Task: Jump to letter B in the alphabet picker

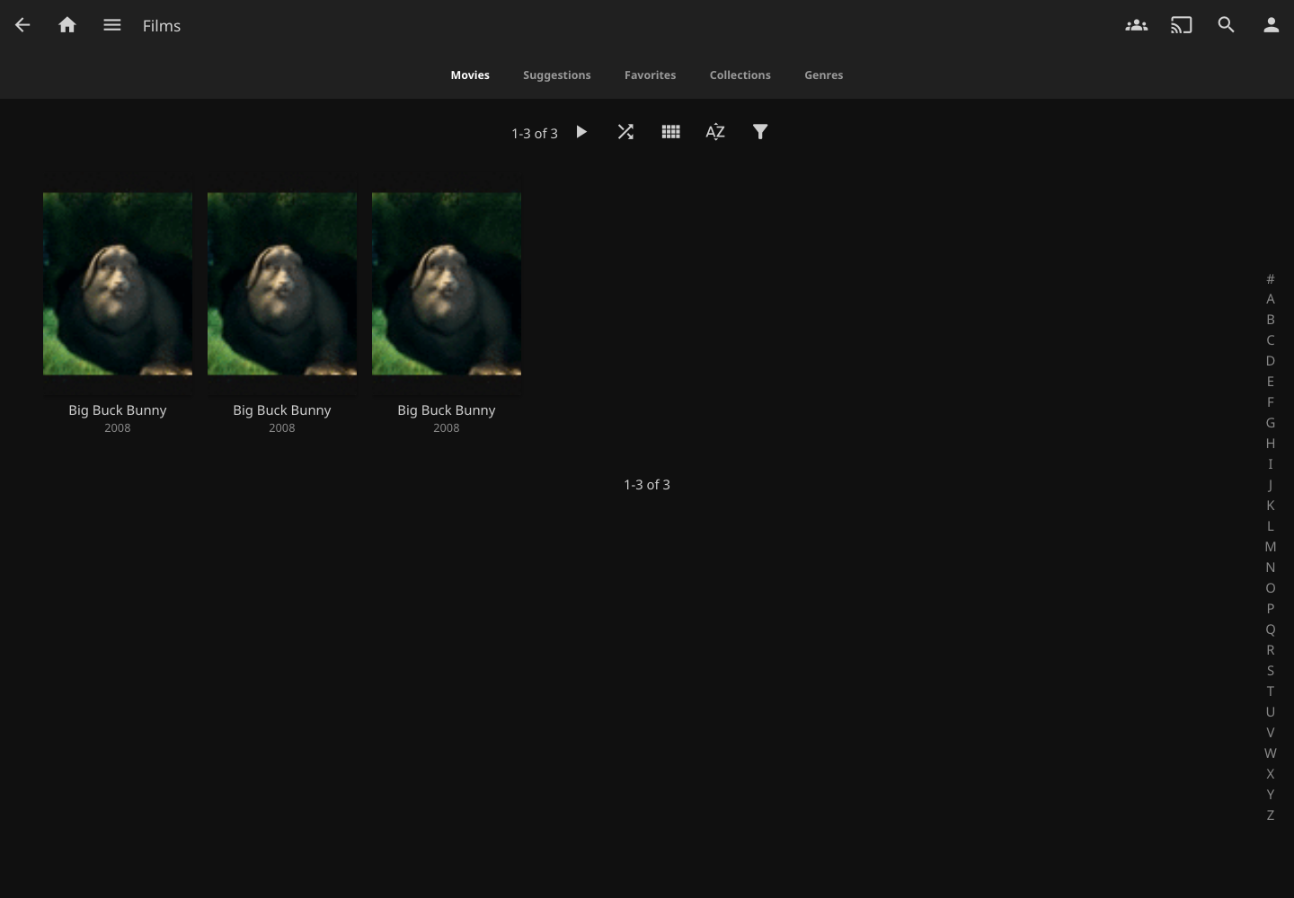Action: pyautogui.click(x=1271, y=319)
